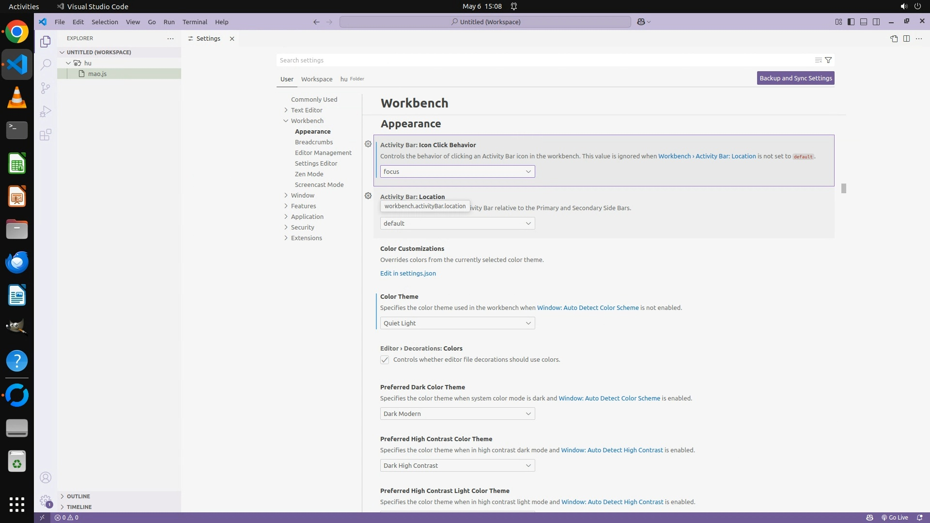The height and width of the screenshot is (523, 930).
Task: Click the Manage gear icon at bottom-left
Action: [46, 501]
